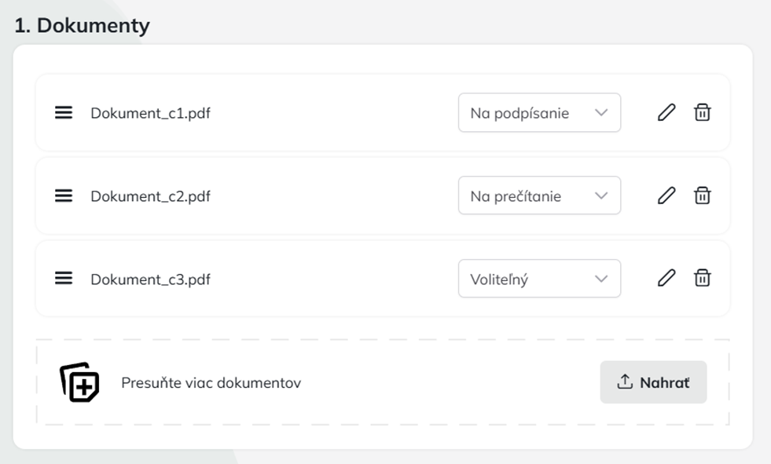Click the edit pencil icon for Dokument_c2.pdf
771x464 pixels.
tap(666, 195)
